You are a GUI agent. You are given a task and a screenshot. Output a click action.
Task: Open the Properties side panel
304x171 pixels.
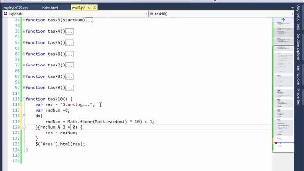pos(299,97)
